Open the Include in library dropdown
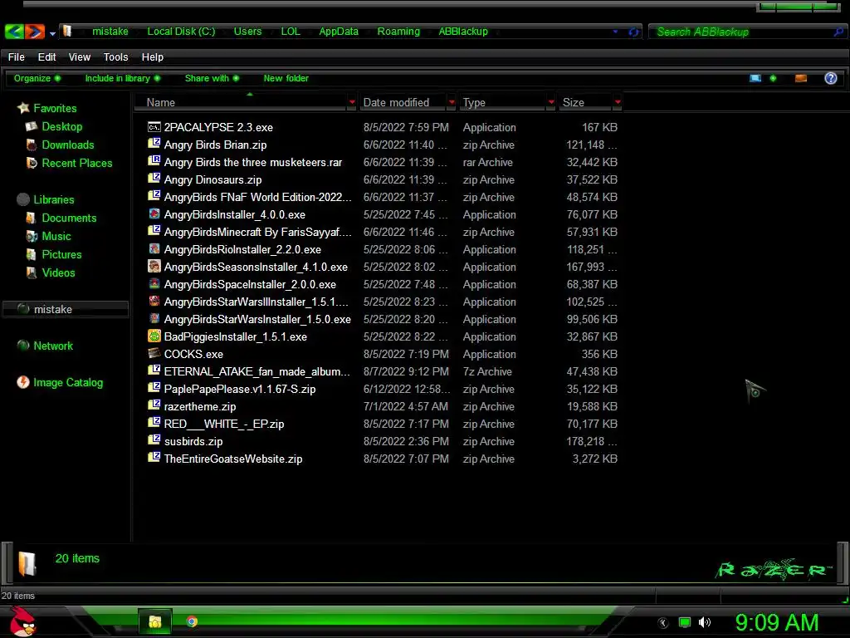This screenshot has height=638, width=850. point(123,78)
